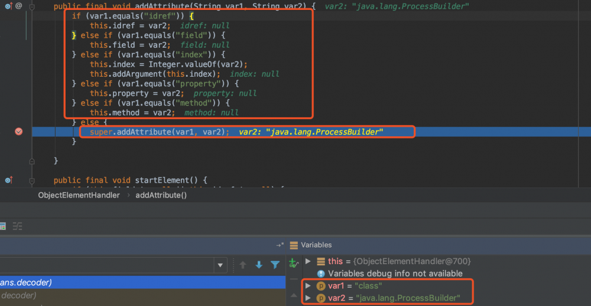Move to next frame with down arrow

coord(259,265)
